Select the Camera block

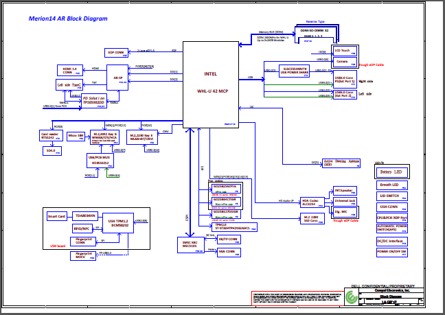[x=341, y=61]
